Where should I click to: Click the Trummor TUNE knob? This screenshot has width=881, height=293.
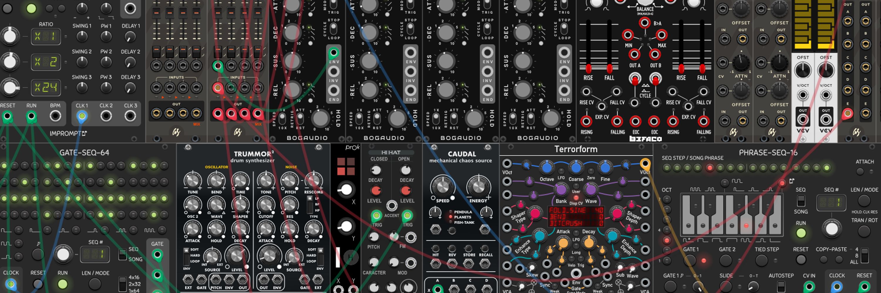click(193, 180)
